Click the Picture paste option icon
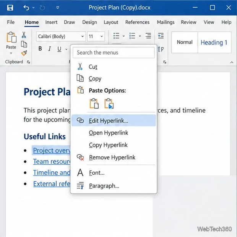The height and width of the screenshot is (237, 237). click(x=109, y=104)
